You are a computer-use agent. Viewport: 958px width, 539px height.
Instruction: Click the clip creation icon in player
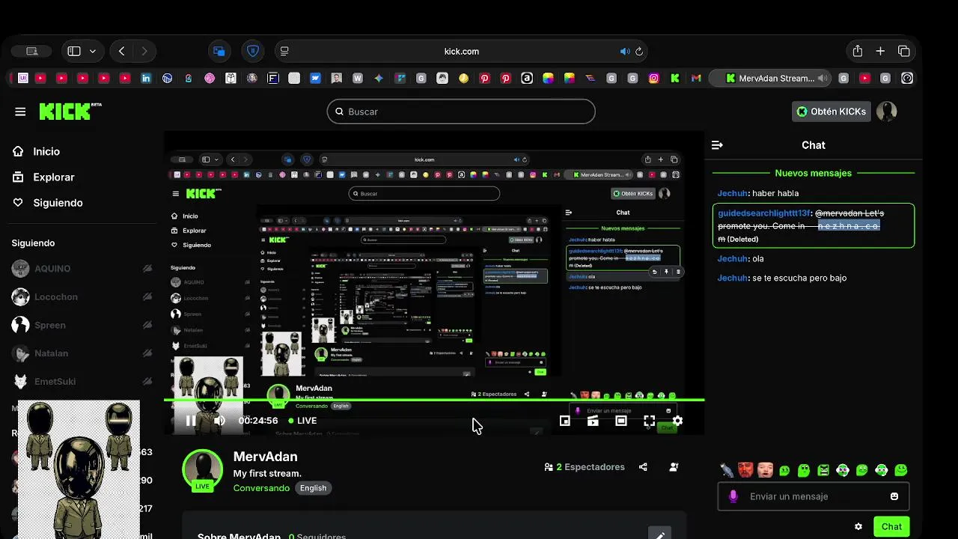coord(593,421)
